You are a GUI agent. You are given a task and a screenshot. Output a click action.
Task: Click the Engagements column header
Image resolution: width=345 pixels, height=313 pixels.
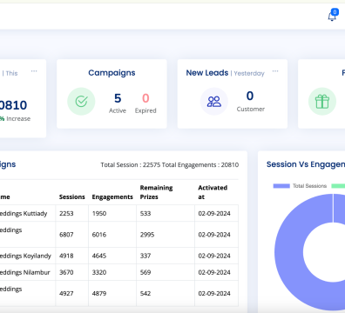(112, 196)
